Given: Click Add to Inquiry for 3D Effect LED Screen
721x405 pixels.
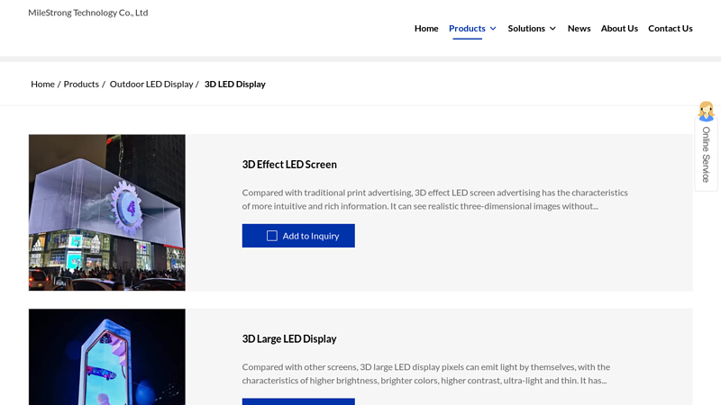Looking at the screenshot, I should (x=298, y=236).
